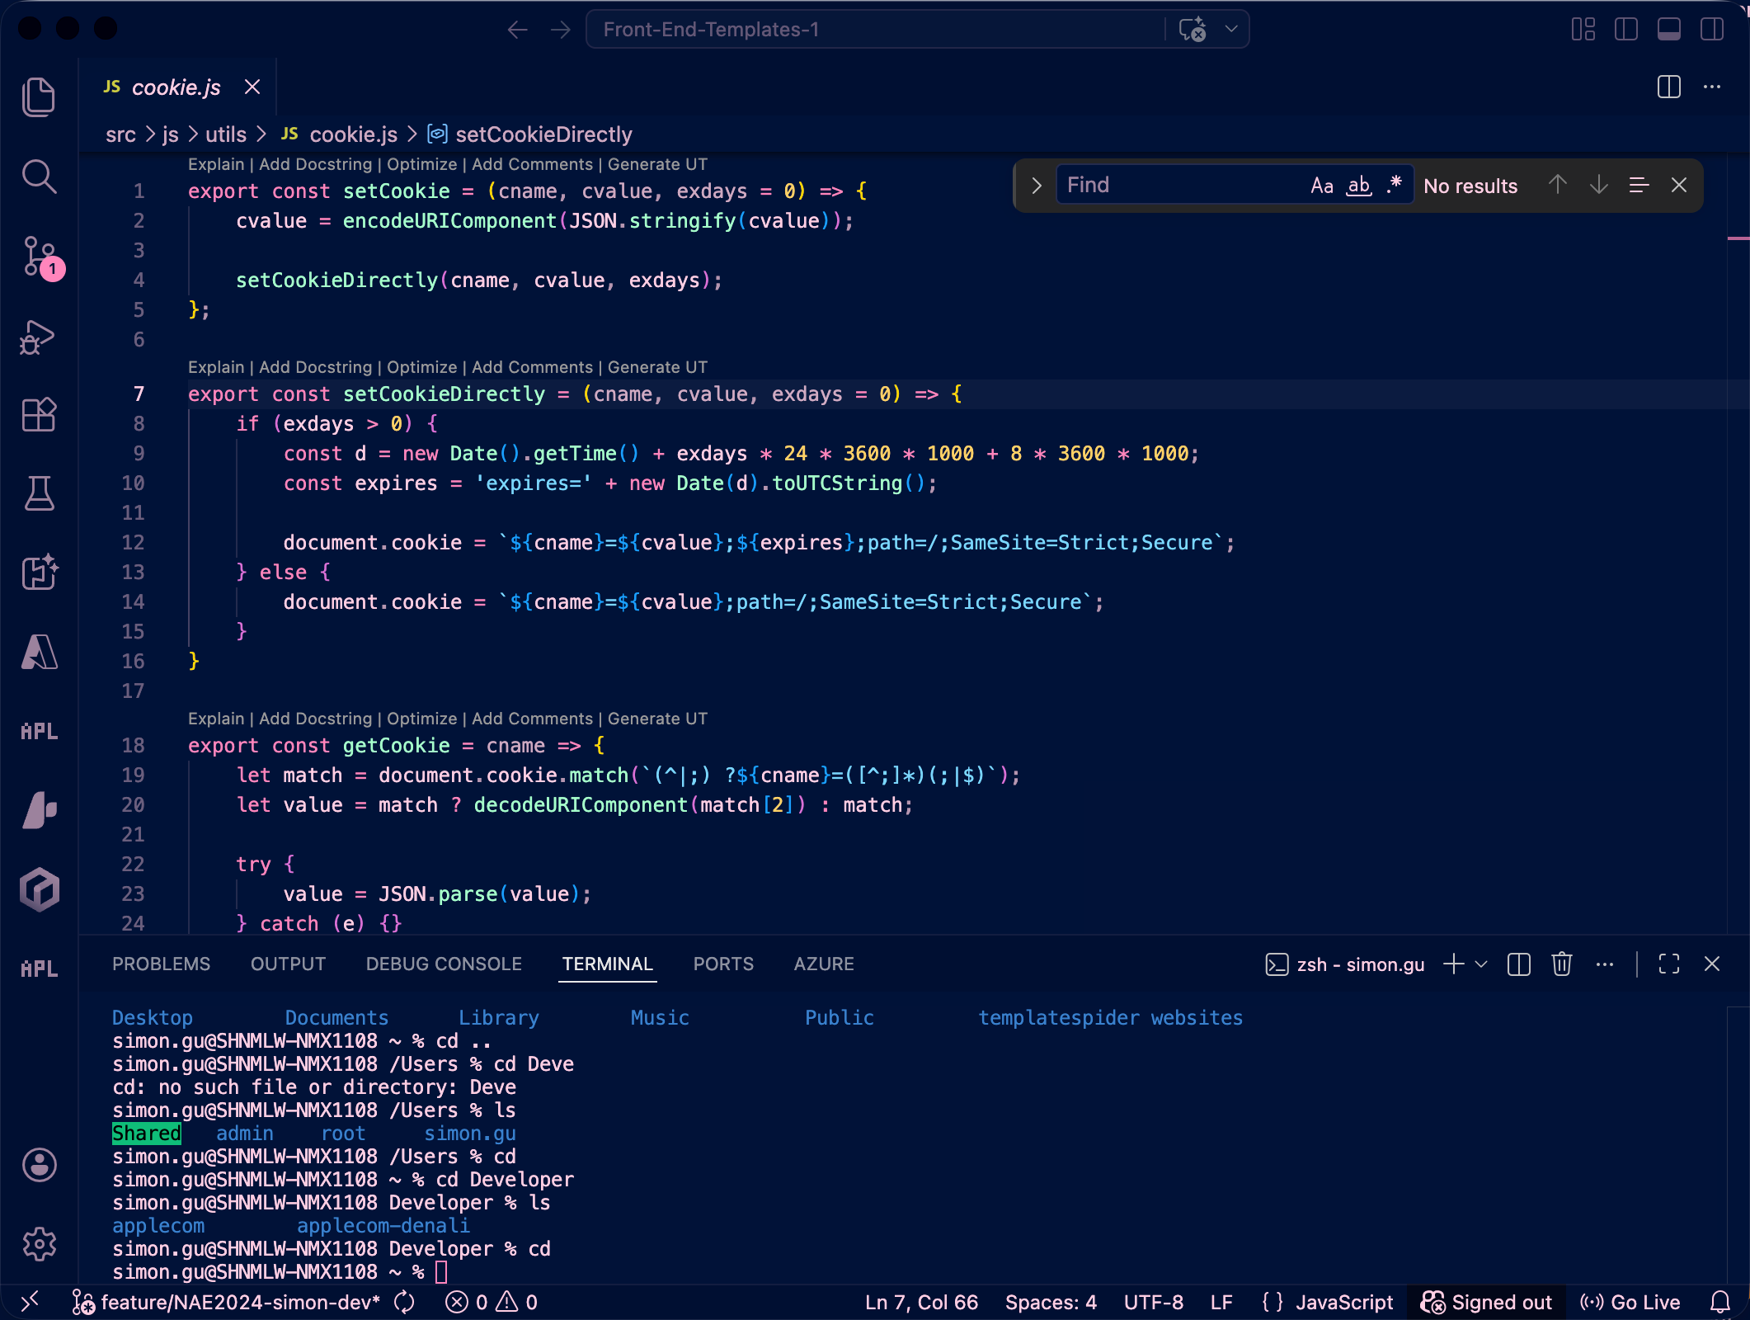The image size is (1750, 1320).
Task: Enable whole word matching in Find
Action: click(1358, 185)
